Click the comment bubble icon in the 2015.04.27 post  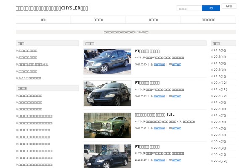click(x=170, y=160)
